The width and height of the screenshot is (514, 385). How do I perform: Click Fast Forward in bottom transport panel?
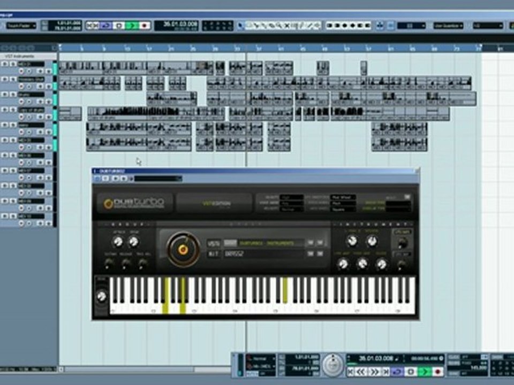374,372
